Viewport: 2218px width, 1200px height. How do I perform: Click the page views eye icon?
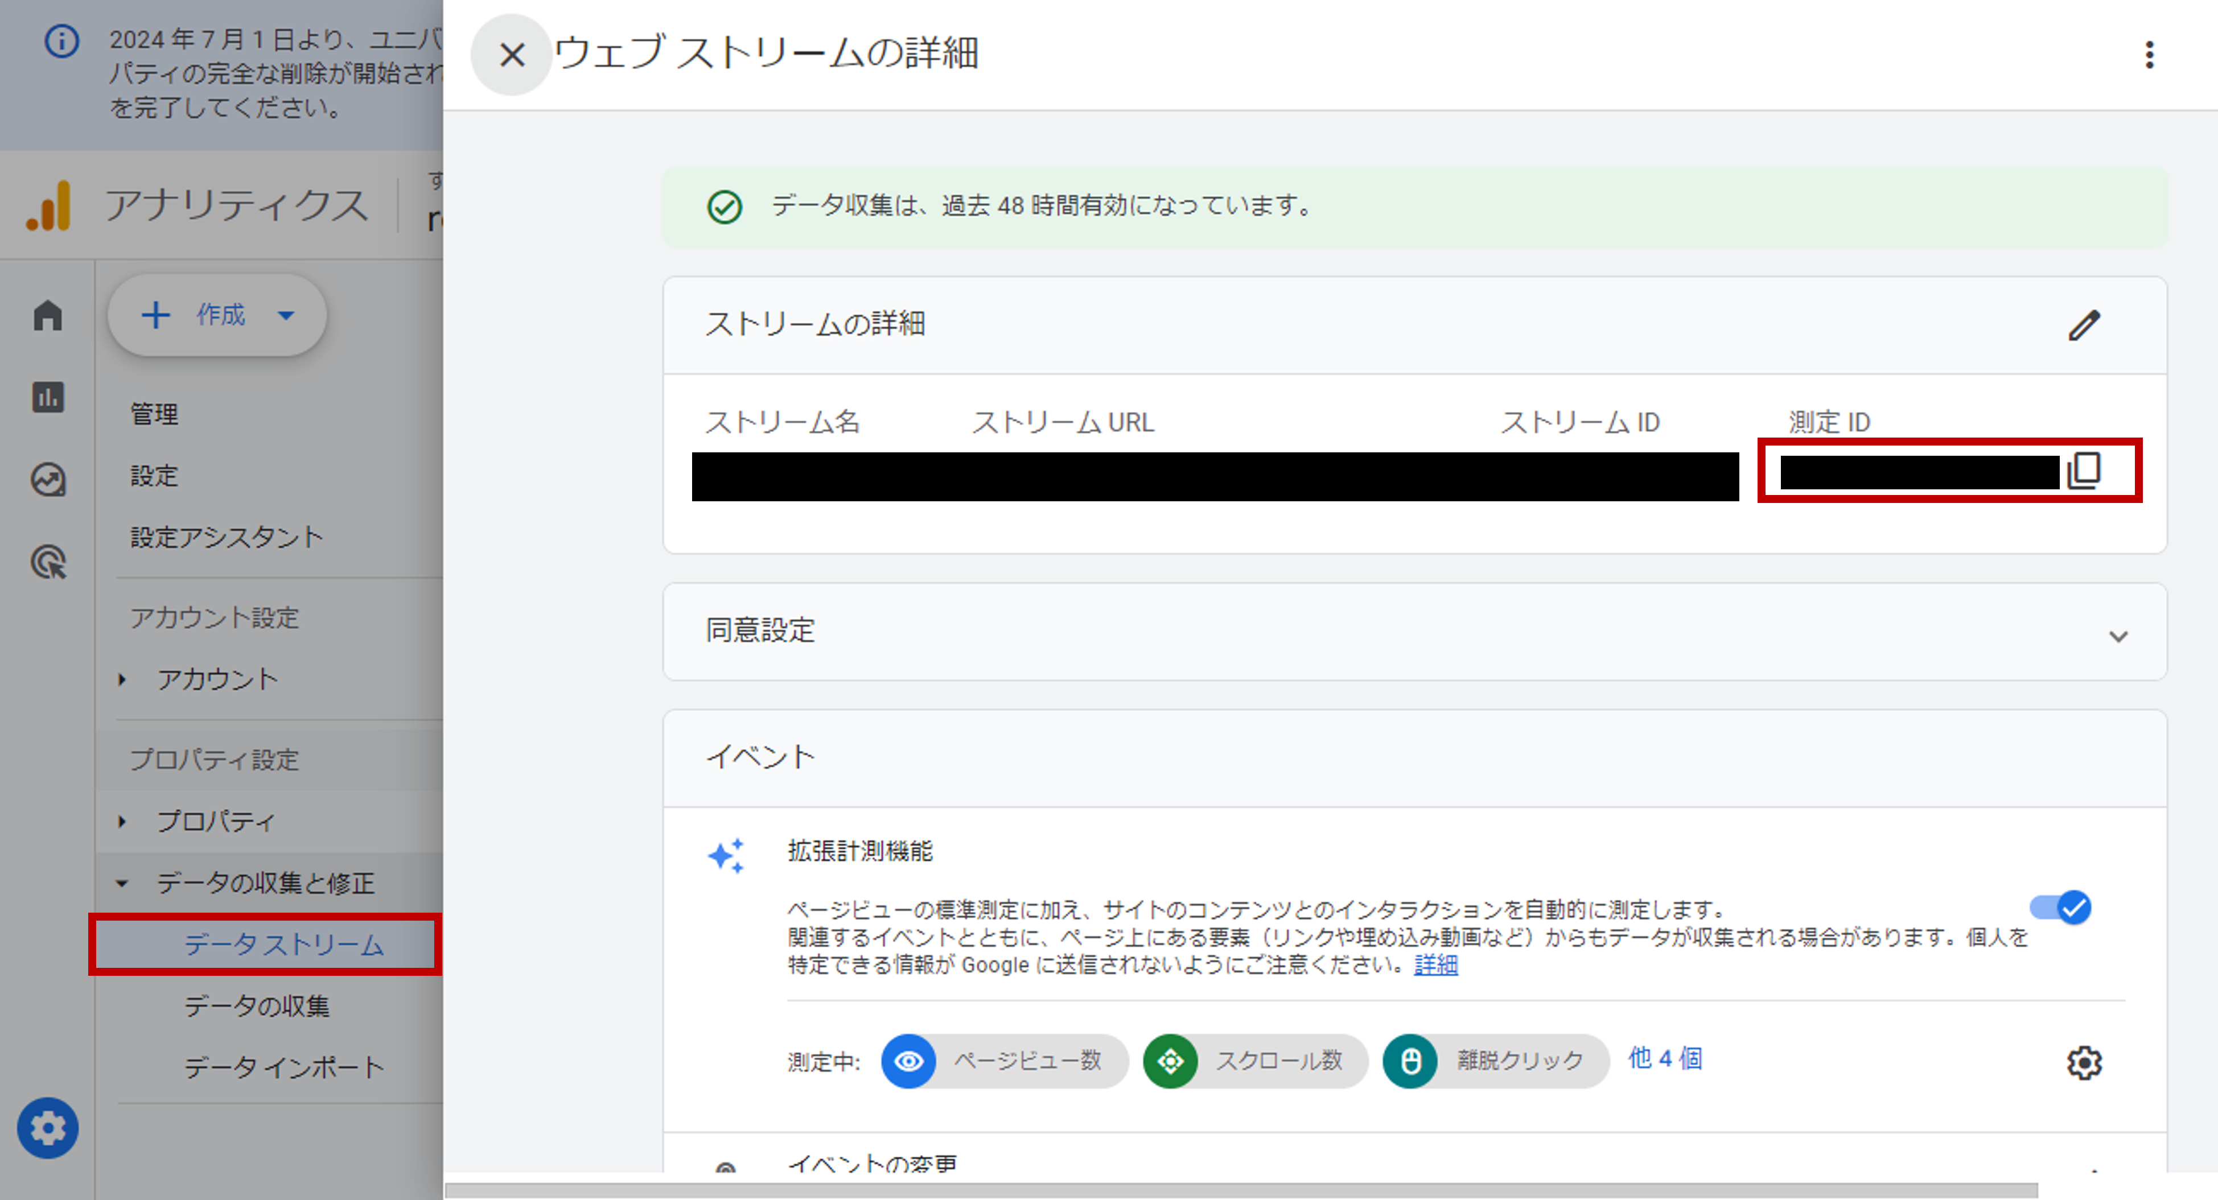(x=908, y=1061)
